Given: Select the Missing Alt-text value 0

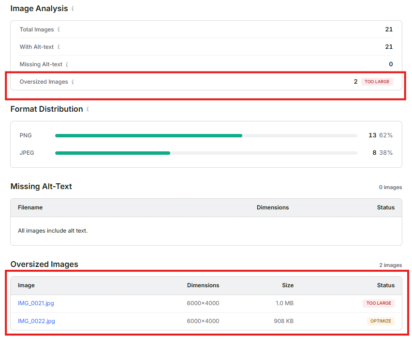Looking at the screenshot, I should pos(391,64).
